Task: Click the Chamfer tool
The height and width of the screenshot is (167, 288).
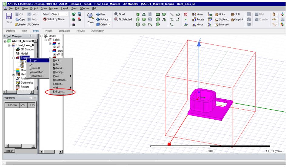Action: click(262, 19)
